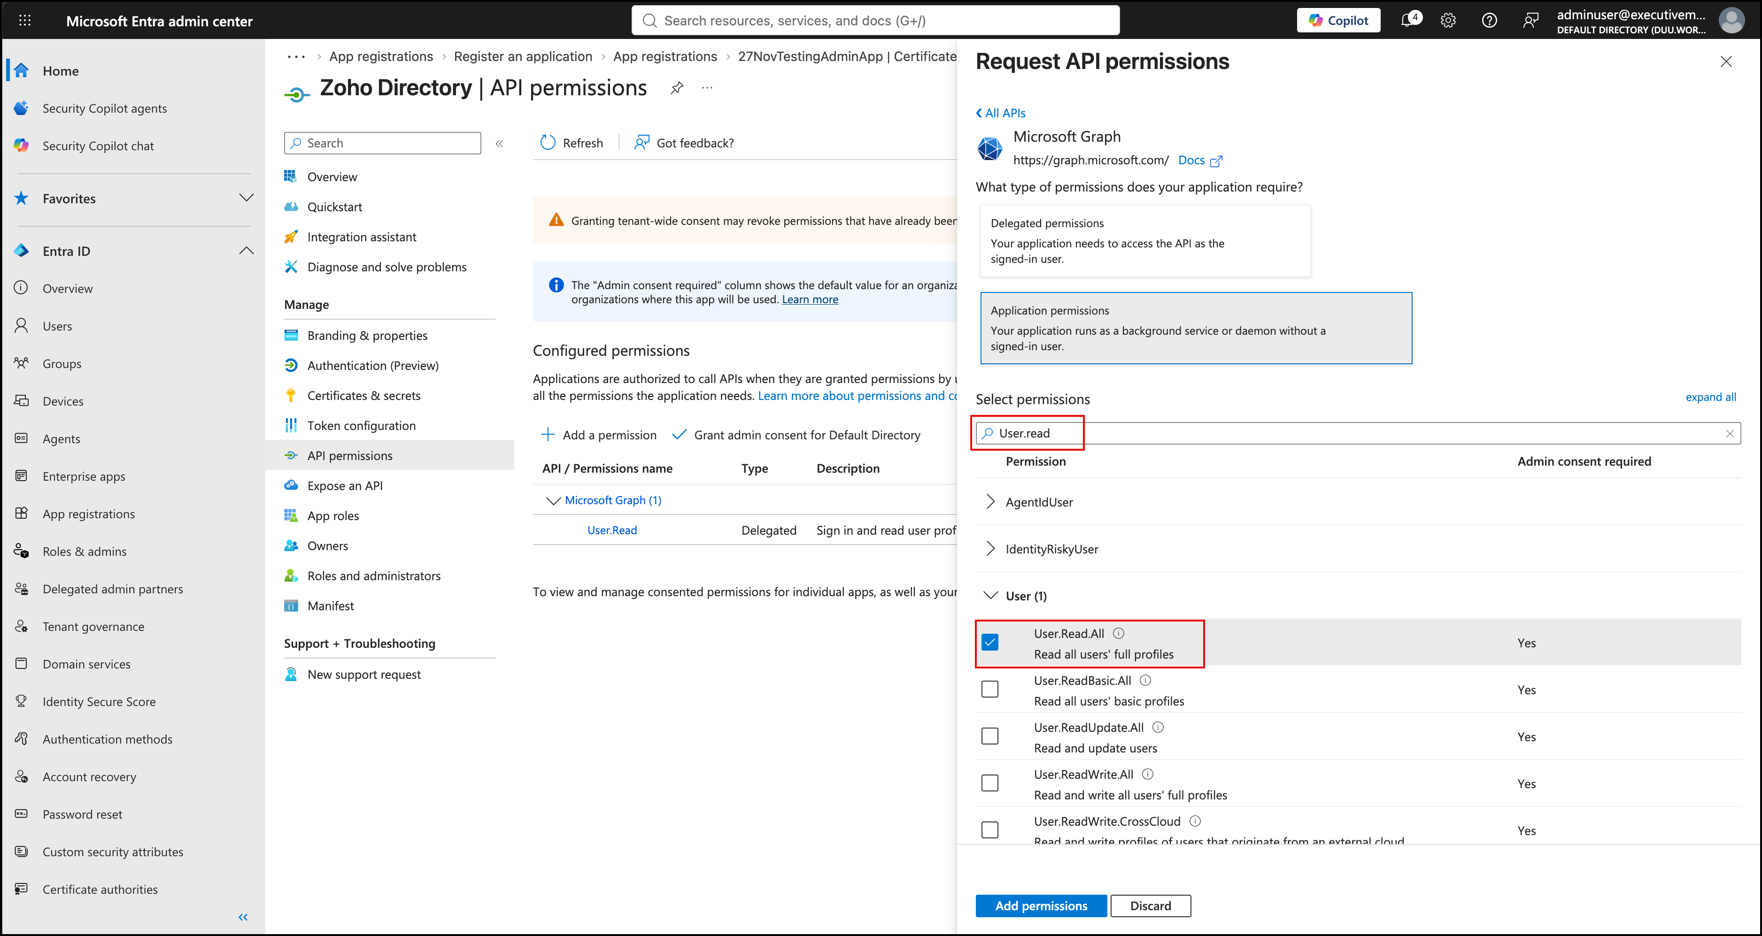Click the Discard button
The image size is (1762, 936).
[x=1151, y=906]
